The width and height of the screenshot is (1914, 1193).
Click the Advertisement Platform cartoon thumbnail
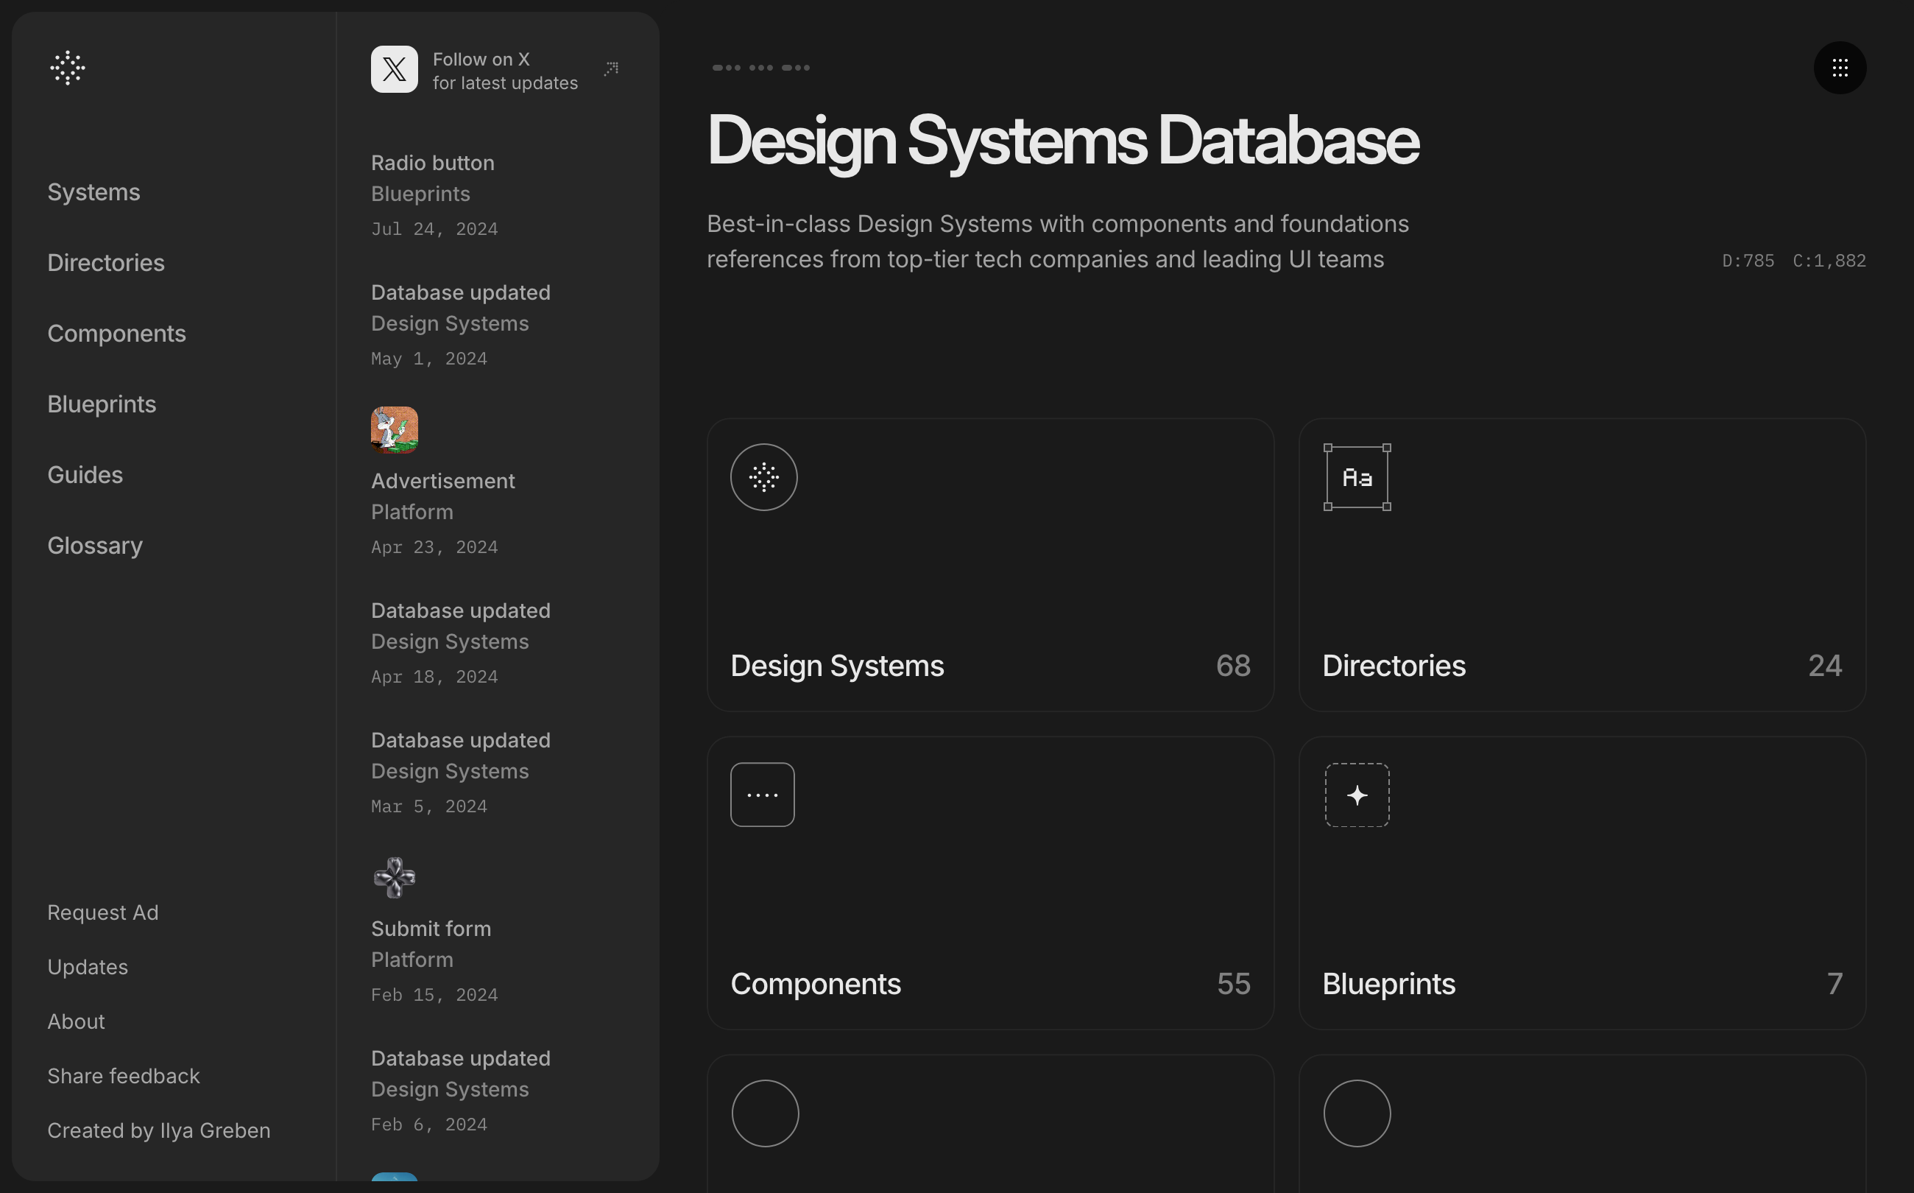point(395,429)
